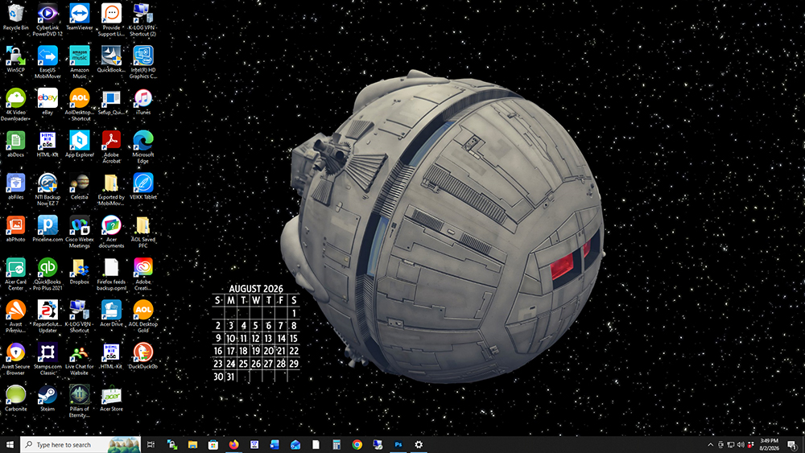Open the AOL Saved PFC folder
The width and height of the screenshot is (805, 453).
pos(142,232)
